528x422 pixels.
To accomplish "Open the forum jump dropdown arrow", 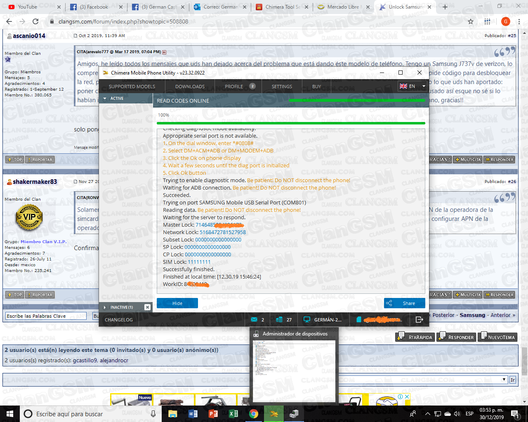I will coord(504,380).
